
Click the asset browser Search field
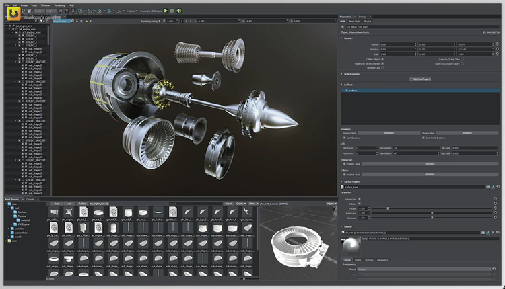pos(196,204)
